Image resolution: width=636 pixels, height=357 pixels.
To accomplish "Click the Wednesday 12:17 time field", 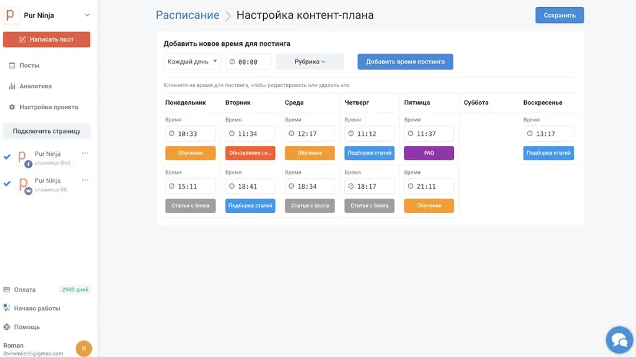I will [310, 134].
